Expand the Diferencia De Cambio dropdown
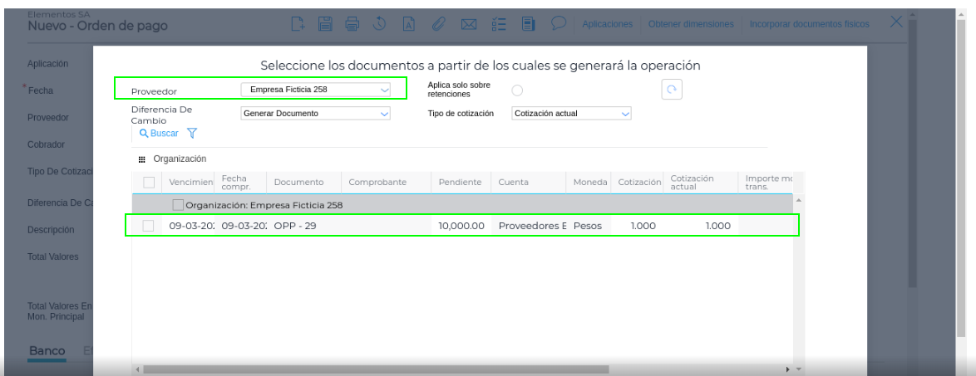976x376 pixels. pyautogui.click(x=314, y=114)
